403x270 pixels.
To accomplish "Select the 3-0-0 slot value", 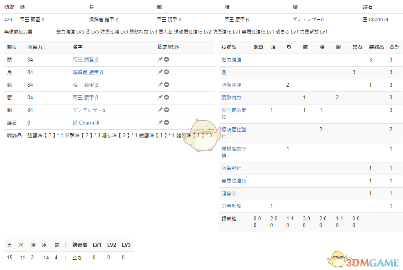I will click(307, 222).
